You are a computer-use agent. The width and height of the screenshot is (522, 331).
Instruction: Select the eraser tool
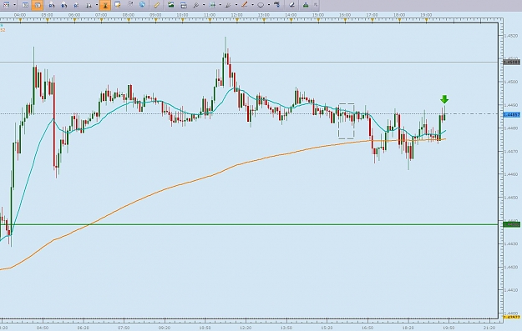pyautogui.click(x=292, y=5)
